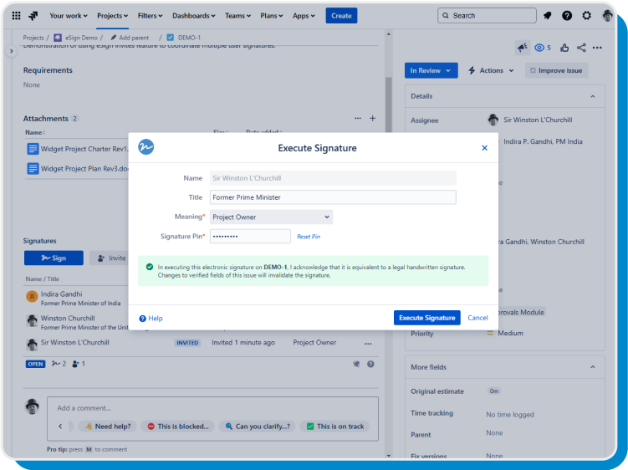Open Sir Winston L'Churchill row ellipsis menu
628x470 pixels.
[x=368, y=344]
